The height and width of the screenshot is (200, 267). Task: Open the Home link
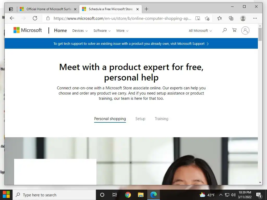60,30
